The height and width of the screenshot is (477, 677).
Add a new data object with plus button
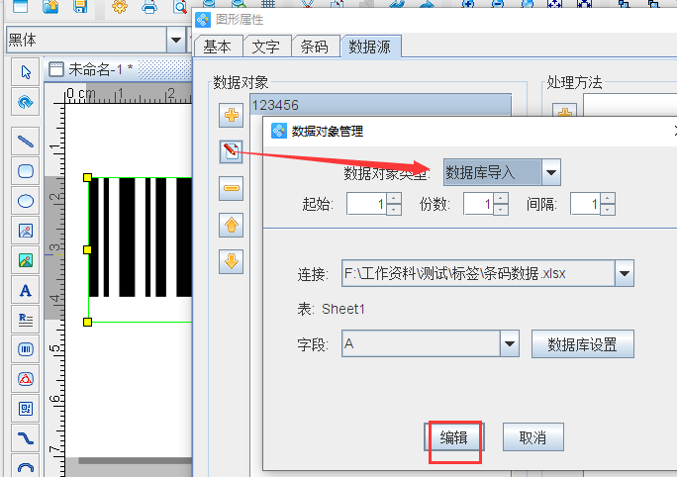point(231,115)
